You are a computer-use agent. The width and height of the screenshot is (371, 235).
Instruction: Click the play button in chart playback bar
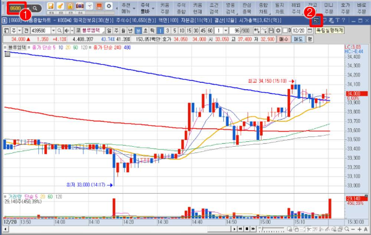[x=234, y=229]
